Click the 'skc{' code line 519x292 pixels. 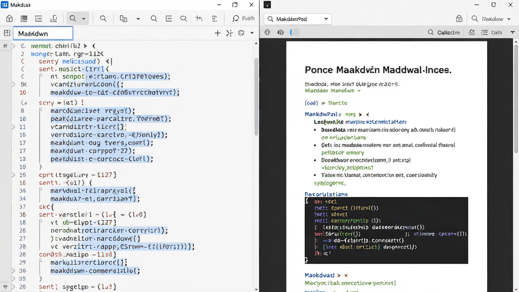click(x=46, y=207)
